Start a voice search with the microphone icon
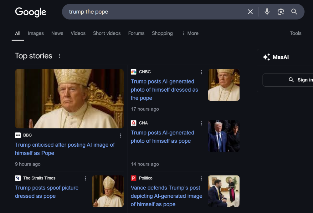313x213 pixels. 267,12
